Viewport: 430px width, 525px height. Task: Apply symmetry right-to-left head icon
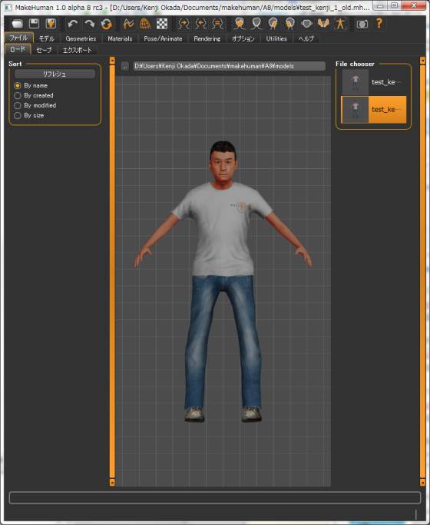(184, 24)
